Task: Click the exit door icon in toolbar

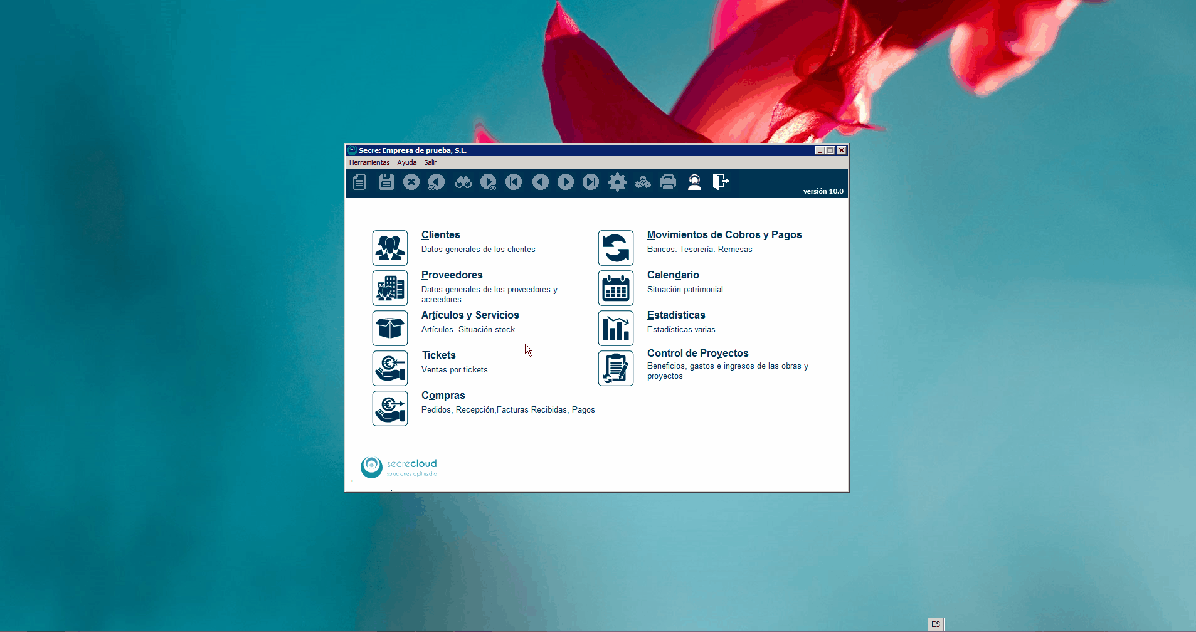Action: point(720,182)
